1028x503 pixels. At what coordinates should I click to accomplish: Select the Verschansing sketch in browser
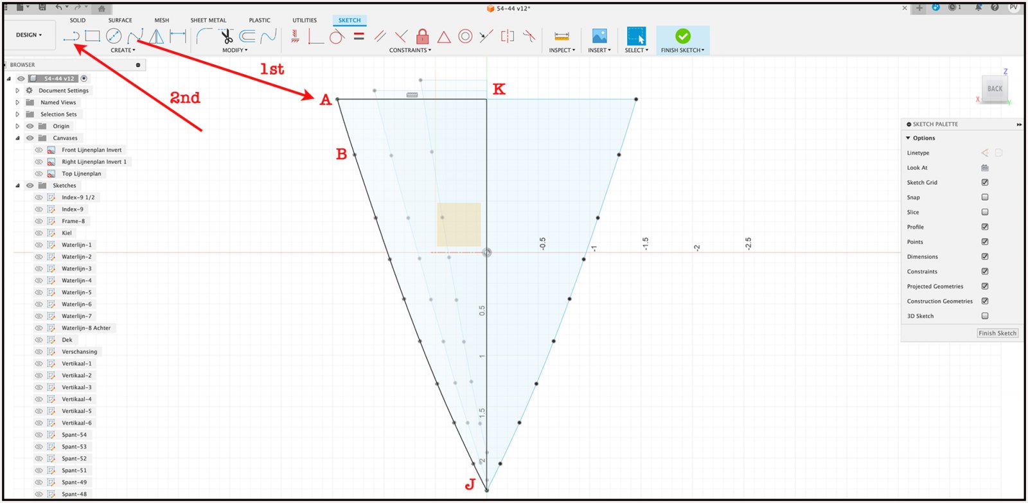(79, 352)
